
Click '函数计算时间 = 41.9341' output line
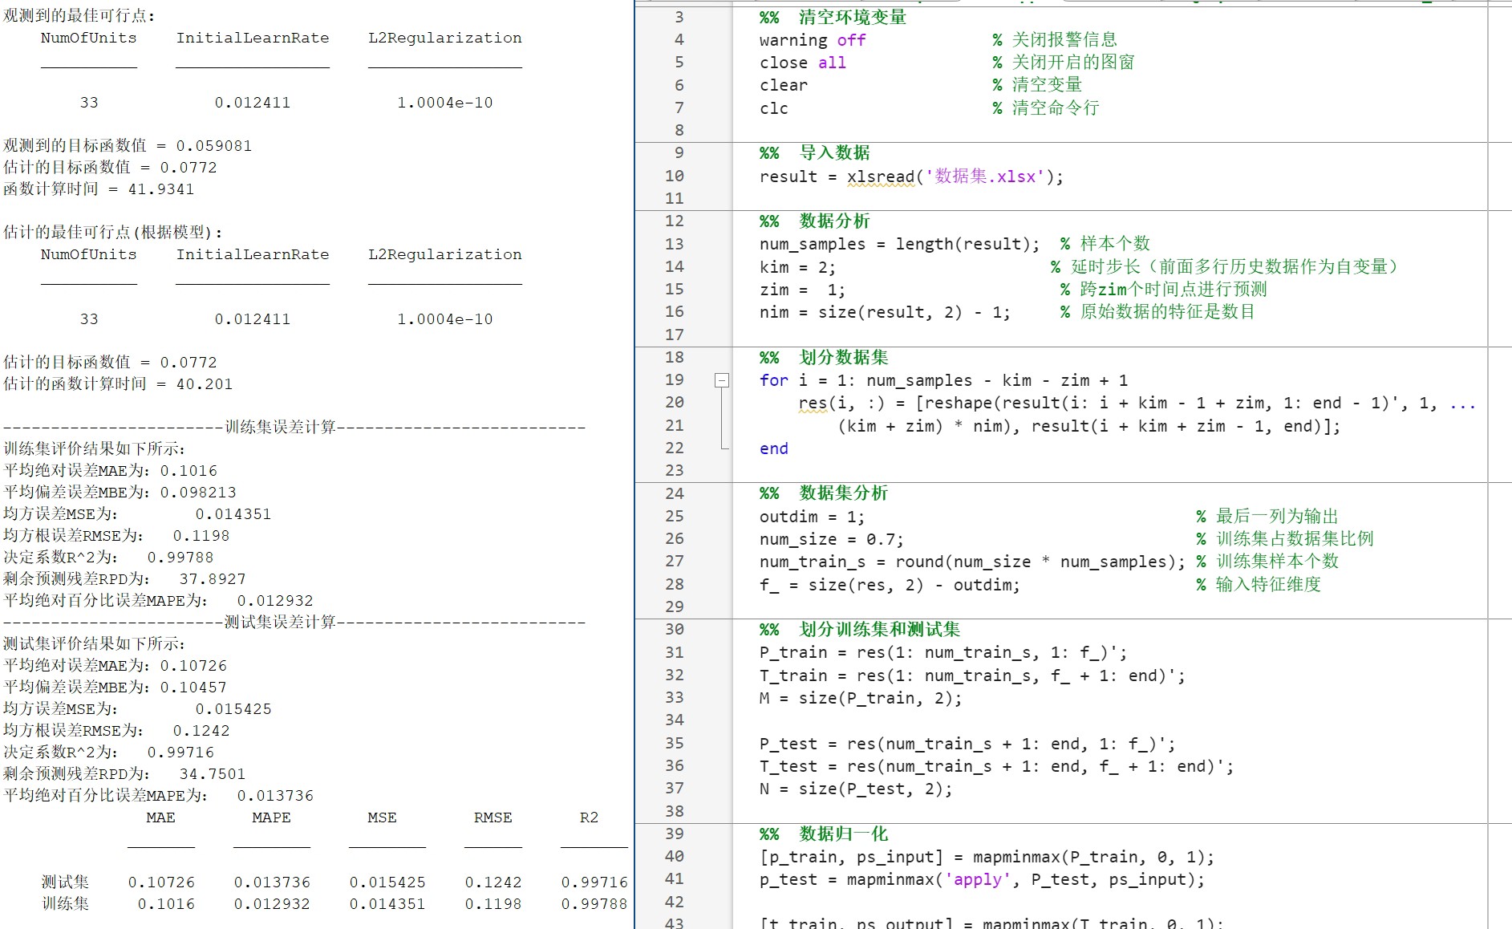[x=99, y=189]
